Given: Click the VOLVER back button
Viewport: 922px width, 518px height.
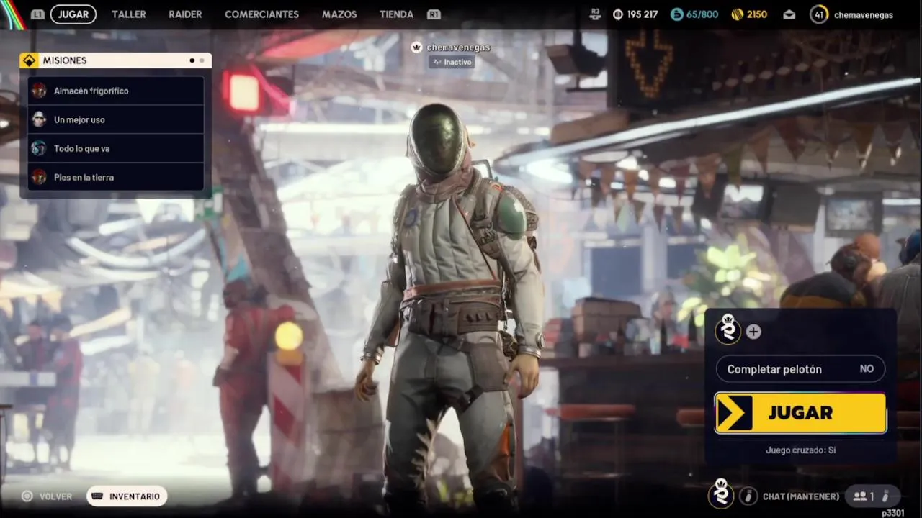Looking at the screenshot, I should tap(48, 496).
